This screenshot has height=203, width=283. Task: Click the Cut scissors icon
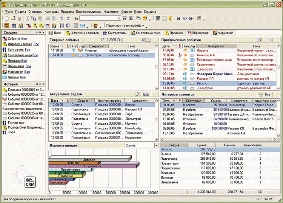[x=27, y=18]
